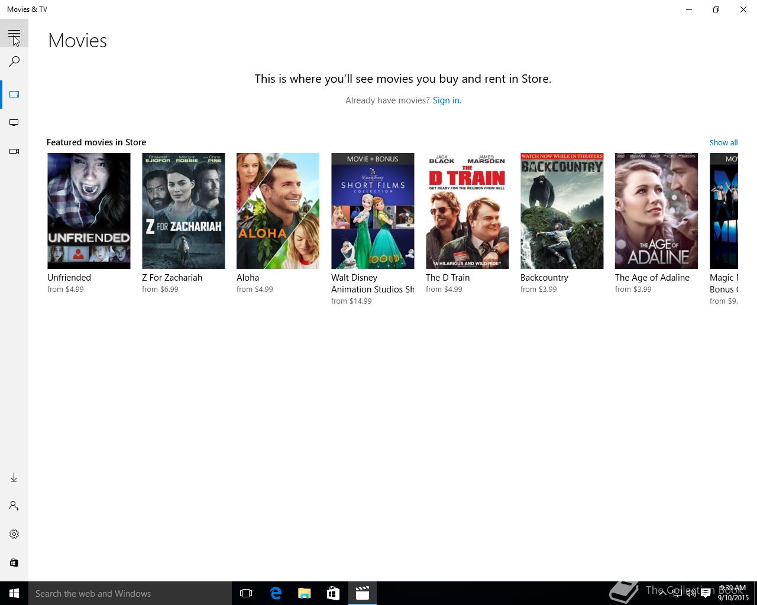Click the Z For Zachariah title
The image size is (757, 605).
(x=172, y=278)
